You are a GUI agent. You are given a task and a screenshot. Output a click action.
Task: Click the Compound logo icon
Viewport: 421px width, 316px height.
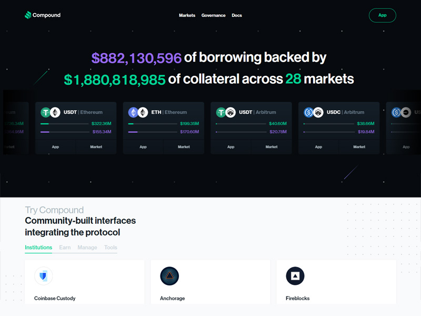click(28, 15)
